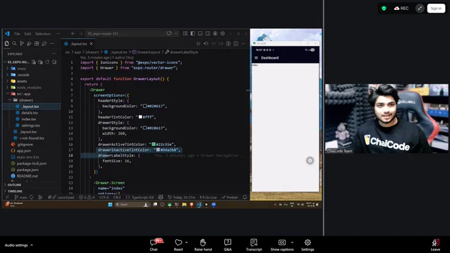The image size is (450, 253).
Task: Open more menu items next to Selection
Action: (58, 34)
